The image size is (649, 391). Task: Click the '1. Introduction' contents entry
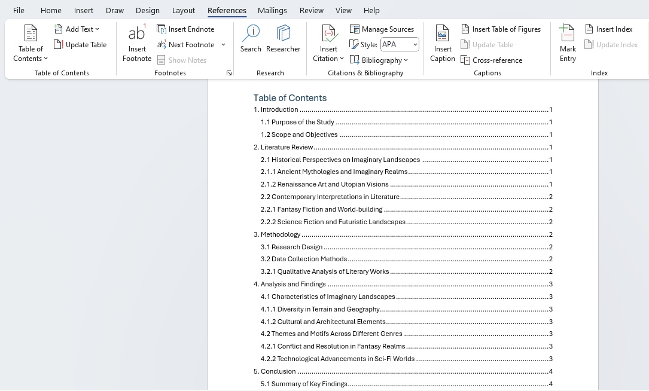tap(403, 109)
